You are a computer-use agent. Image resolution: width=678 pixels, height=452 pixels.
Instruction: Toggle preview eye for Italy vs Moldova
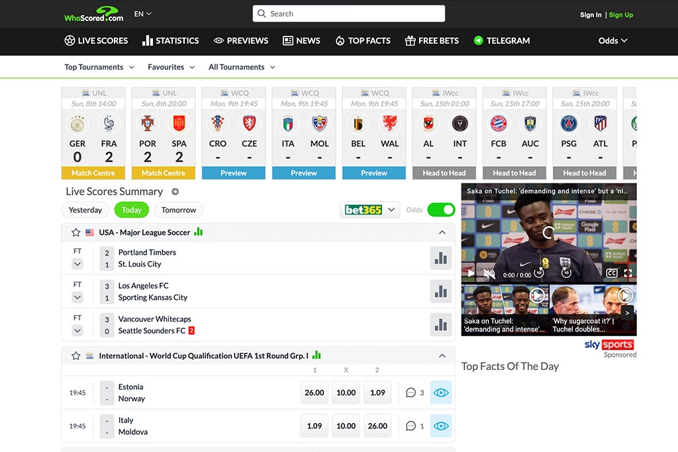(x=441, y=426)
